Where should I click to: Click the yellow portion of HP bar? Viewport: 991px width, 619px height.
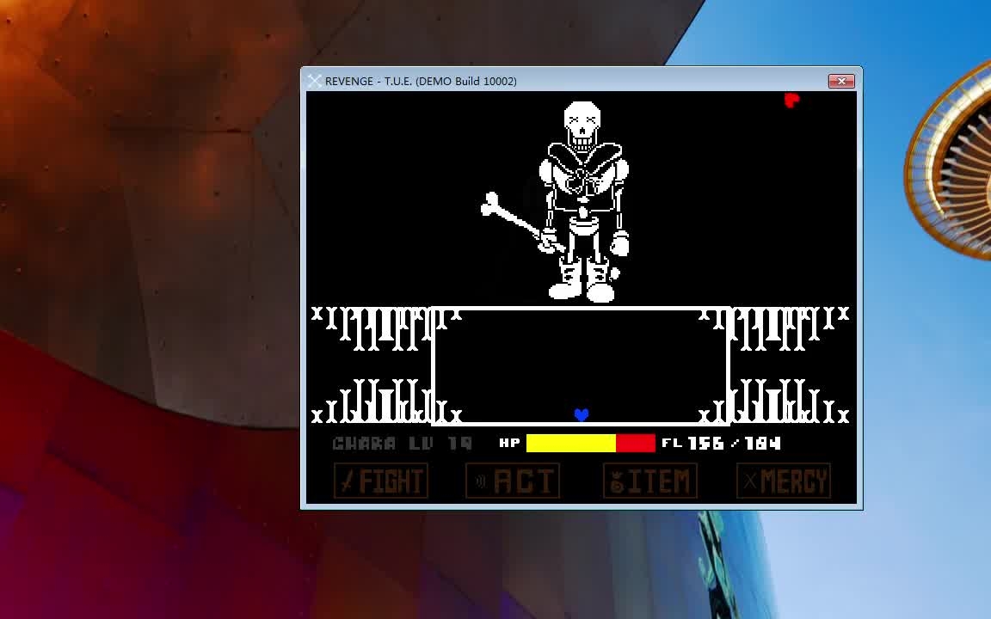point(570,443)
